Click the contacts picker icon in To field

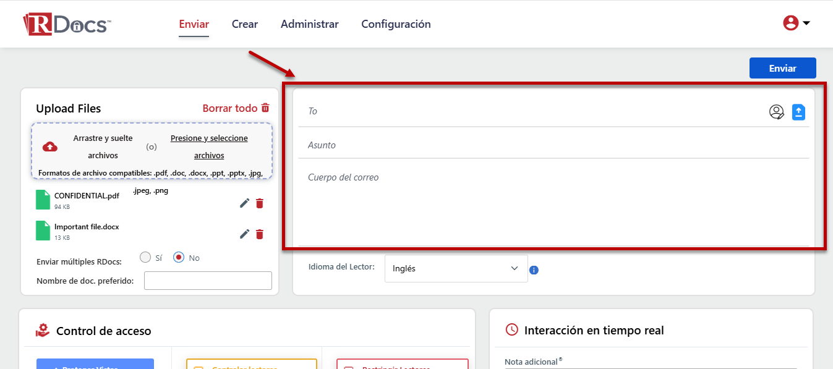[x=776, y=112]
